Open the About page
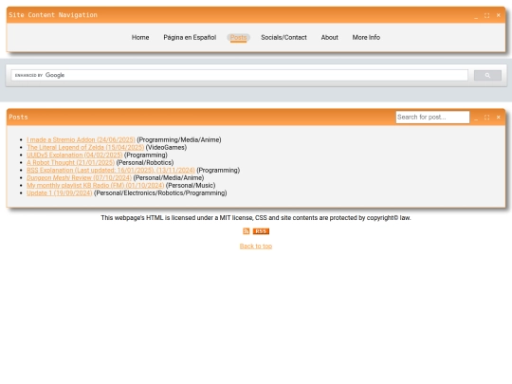Viewport: 512px width, 384px height. point(329,38)
